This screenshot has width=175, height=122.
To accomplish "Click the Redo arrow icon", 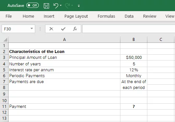I will [x=67, y=6].
